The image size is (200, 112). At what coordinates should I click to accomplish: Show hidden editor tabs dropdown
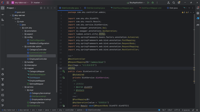[189, 8]
